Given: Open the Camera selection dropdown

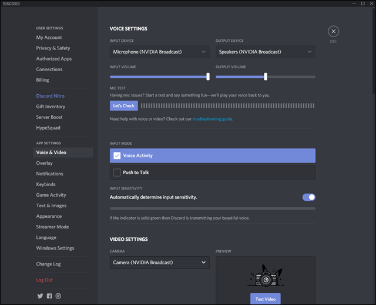Looking at the screenshot, I should tap(159, 262).
